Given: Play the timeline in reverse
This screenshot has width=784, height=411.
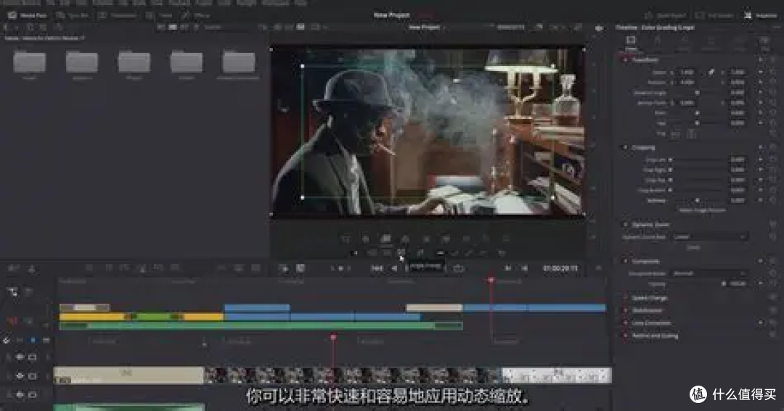Looking at the screenshot, I should (394, 269).
